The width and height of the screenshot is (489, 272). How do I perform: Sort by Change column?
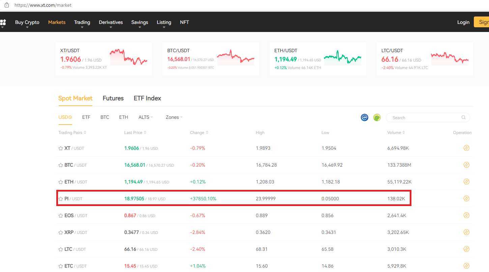(x=199, y=133)
